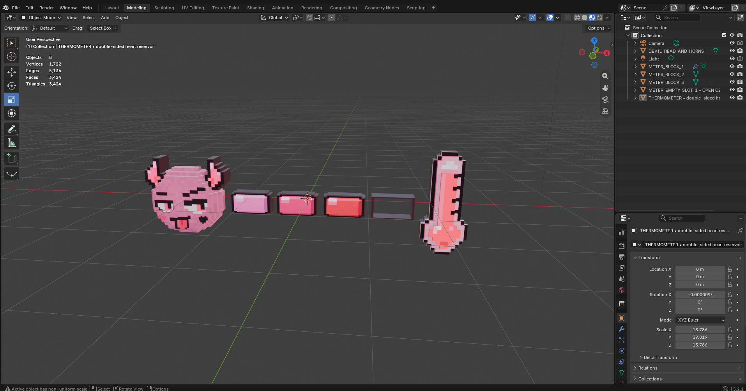Screen dimensions: 746x391
Task: Switch viewport to rendered shading
Action: click(599, 18)
